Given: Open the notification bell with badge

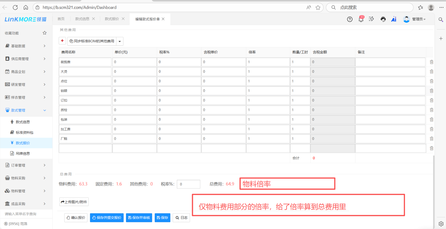Looking at the screenshot, I should pyautogui.click(x=361, y=19).
